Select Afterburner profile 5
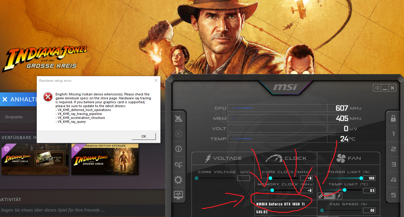 [x=393, y=195]
